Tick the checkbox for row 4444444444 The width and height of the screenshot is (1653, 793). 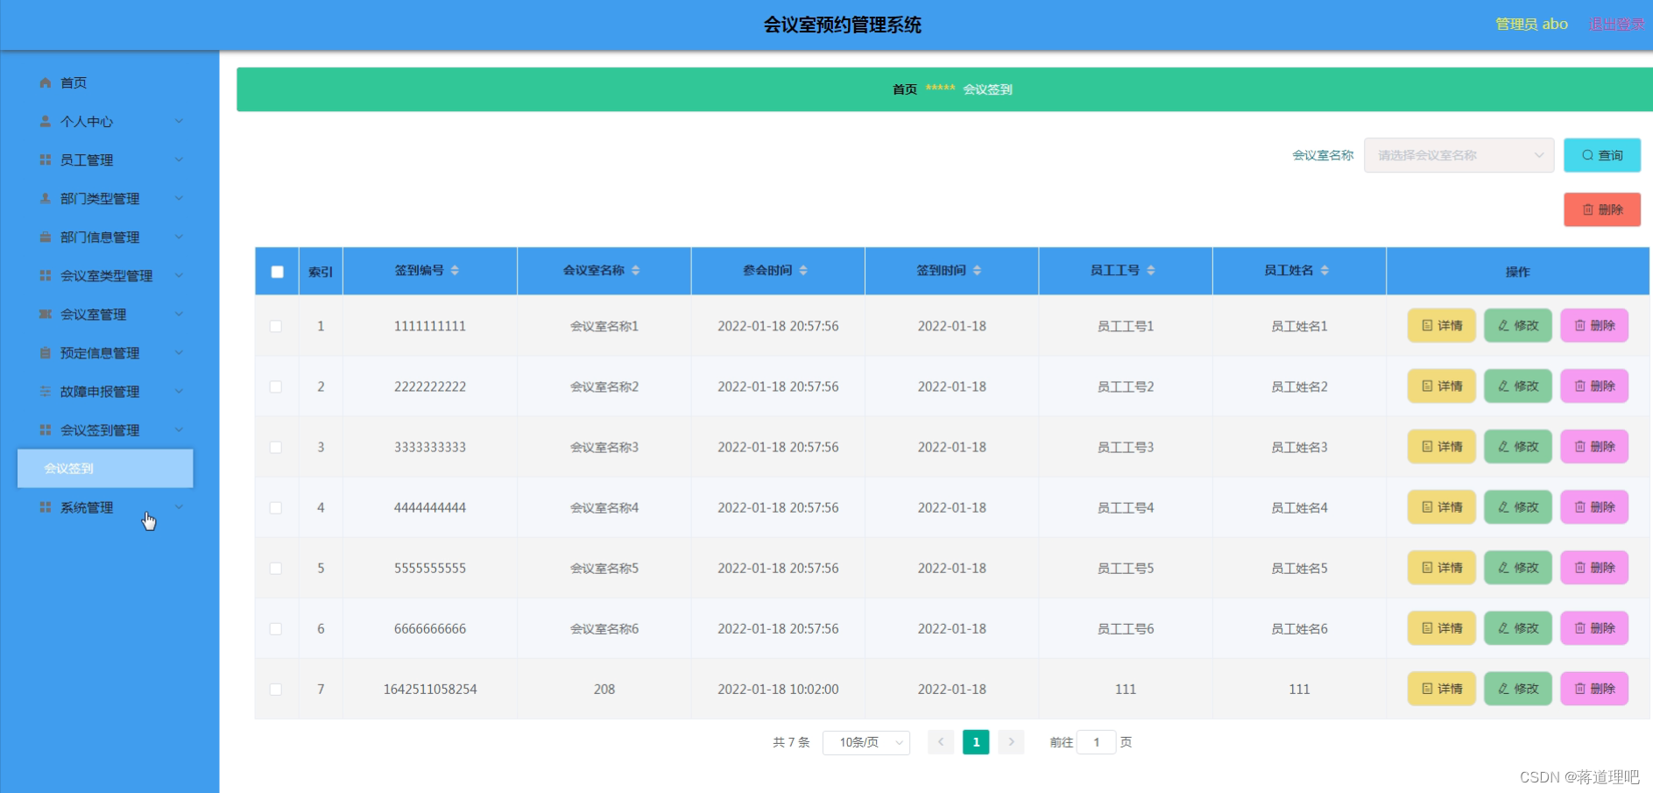coord(276,507)
